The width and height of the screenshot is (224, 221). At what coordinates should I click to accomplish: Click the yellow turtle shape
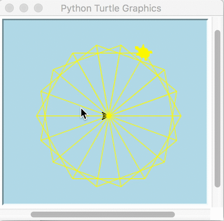pyautogui.click(x=143, y=52)
